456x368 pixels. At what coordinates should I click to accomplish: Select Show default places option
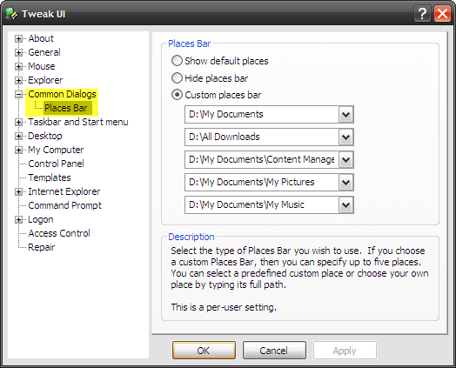click(x=177, y=61)
